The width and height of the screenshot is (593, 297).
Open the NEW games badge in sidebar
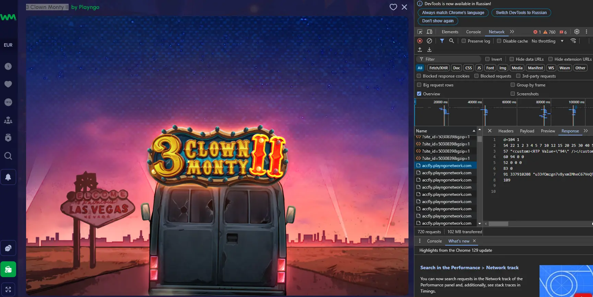[x=8, y=102]
